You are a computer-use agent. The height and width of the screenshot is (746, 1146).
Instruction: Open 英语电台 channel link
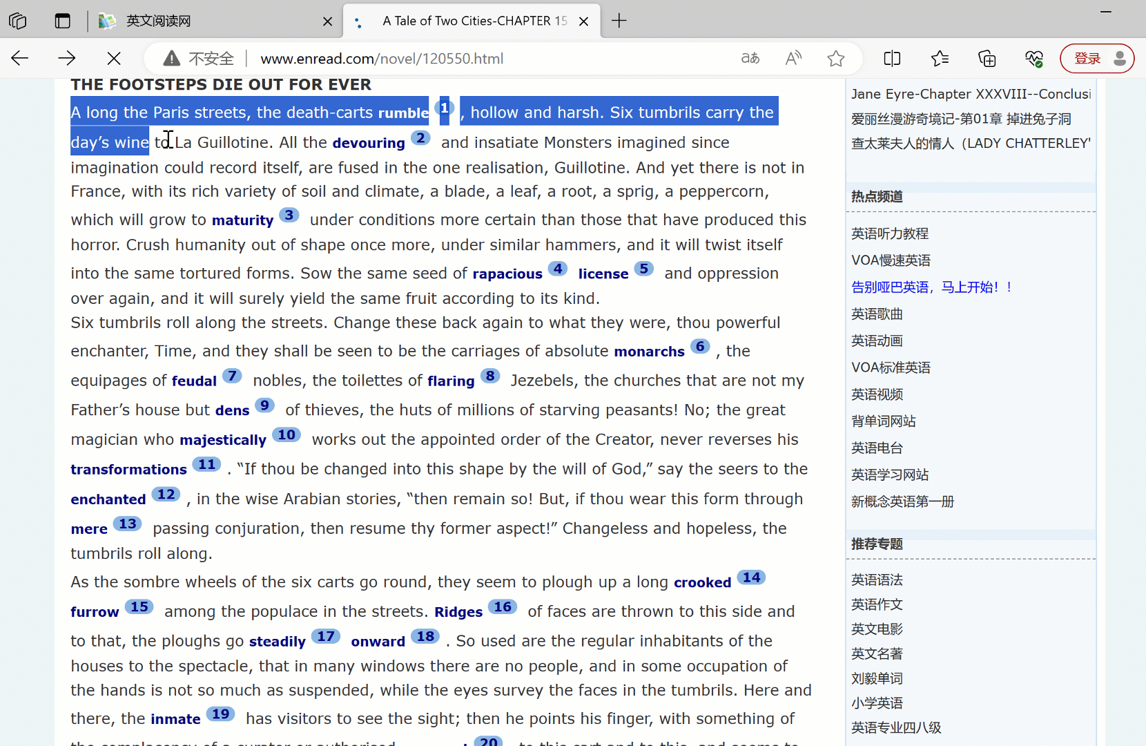[877, 448]
